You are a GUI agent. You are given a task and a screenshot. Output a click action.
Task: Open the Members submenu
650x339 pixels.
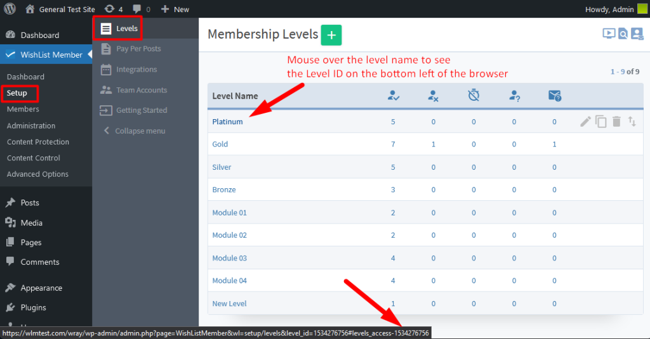click(23, 109)
